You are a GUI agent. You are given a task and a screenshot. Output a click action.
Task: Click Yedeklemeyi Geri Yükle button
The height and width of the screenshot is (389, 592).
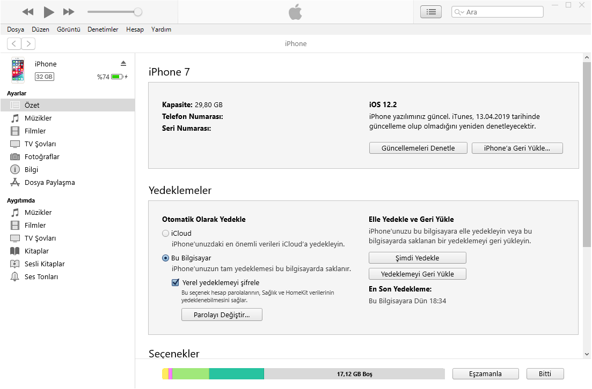[x=417, y=274]
